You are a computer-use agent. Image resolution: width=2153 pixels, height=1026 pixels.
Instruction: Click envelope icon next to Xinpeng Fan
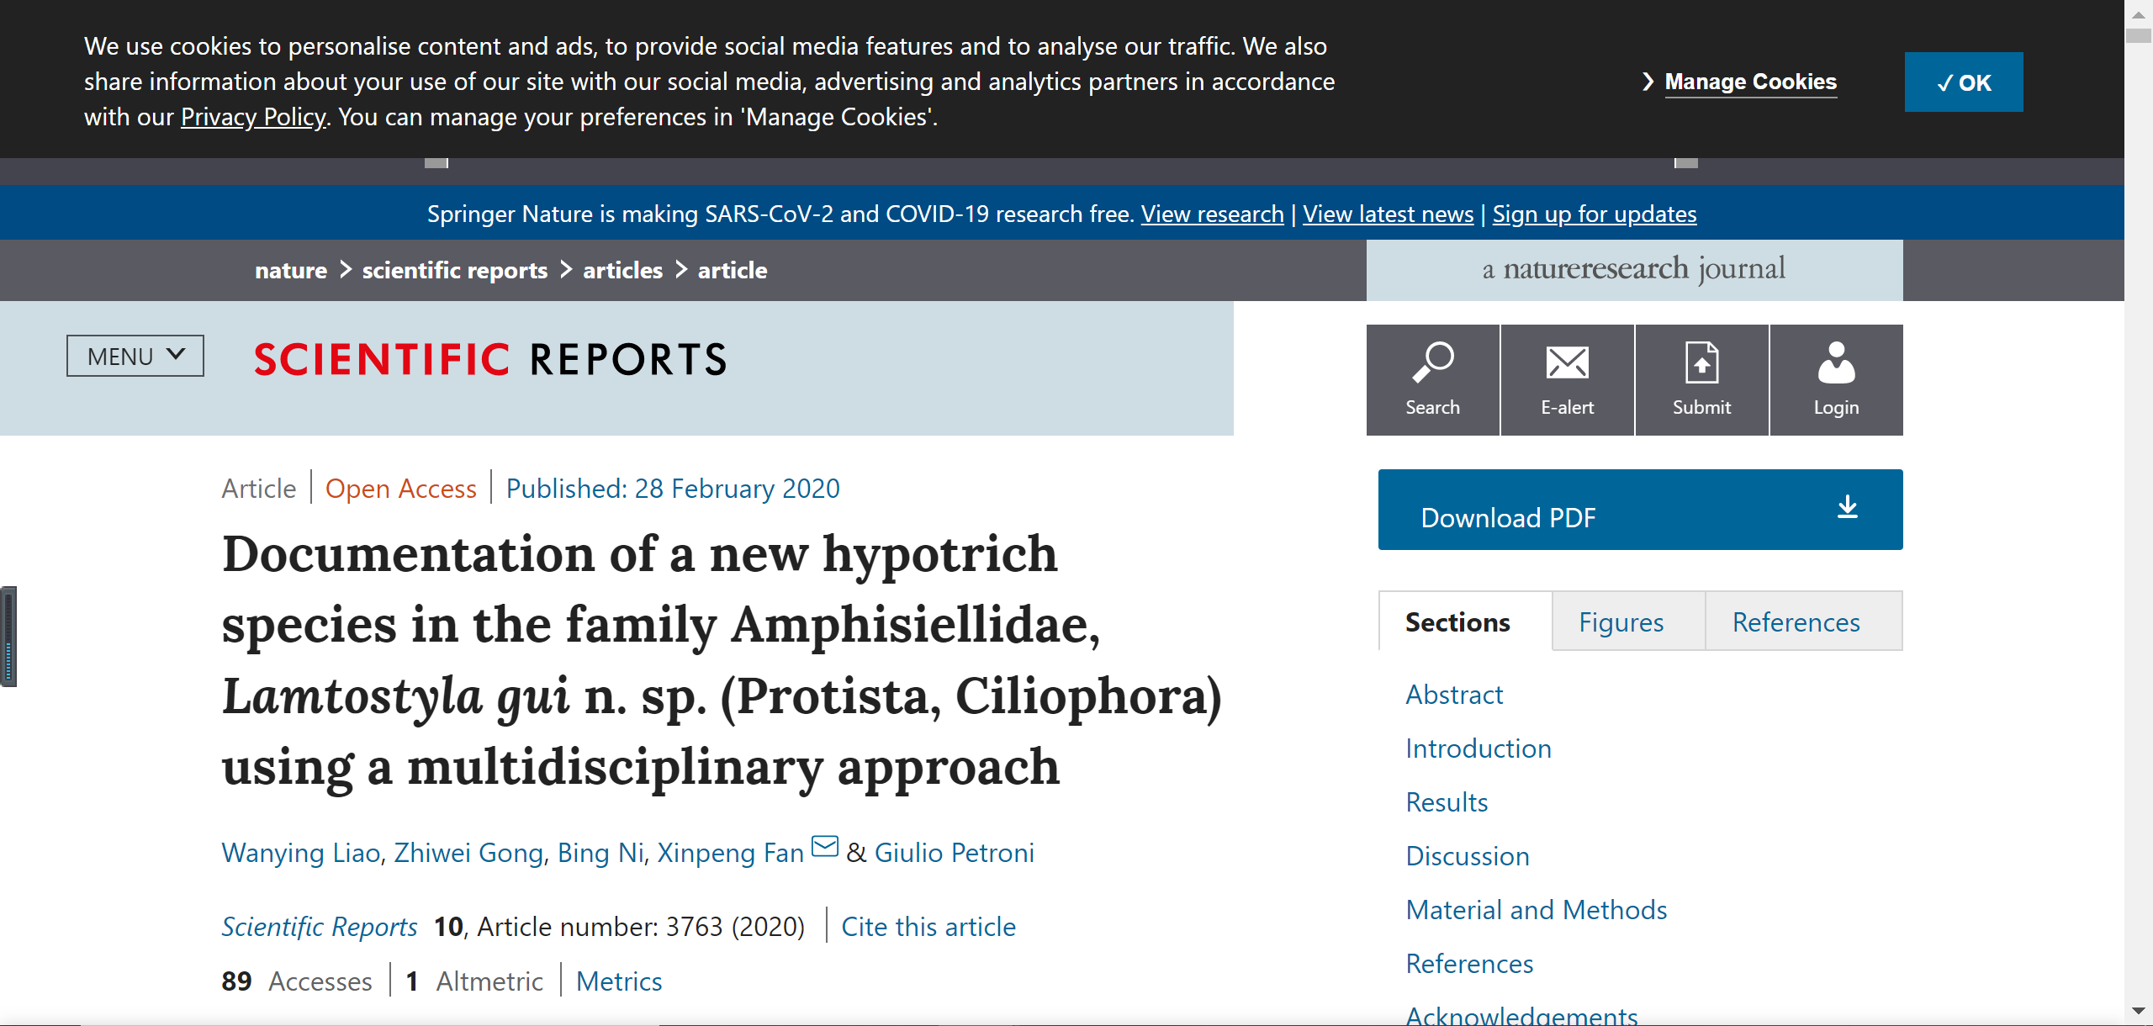[x=825, y=846]
